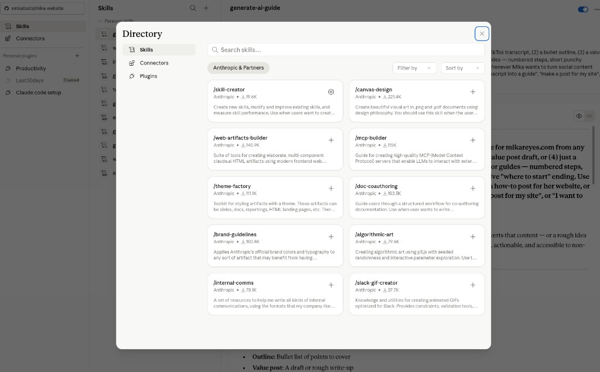
Task: Add the internal-comms skill
Action: 331,285
